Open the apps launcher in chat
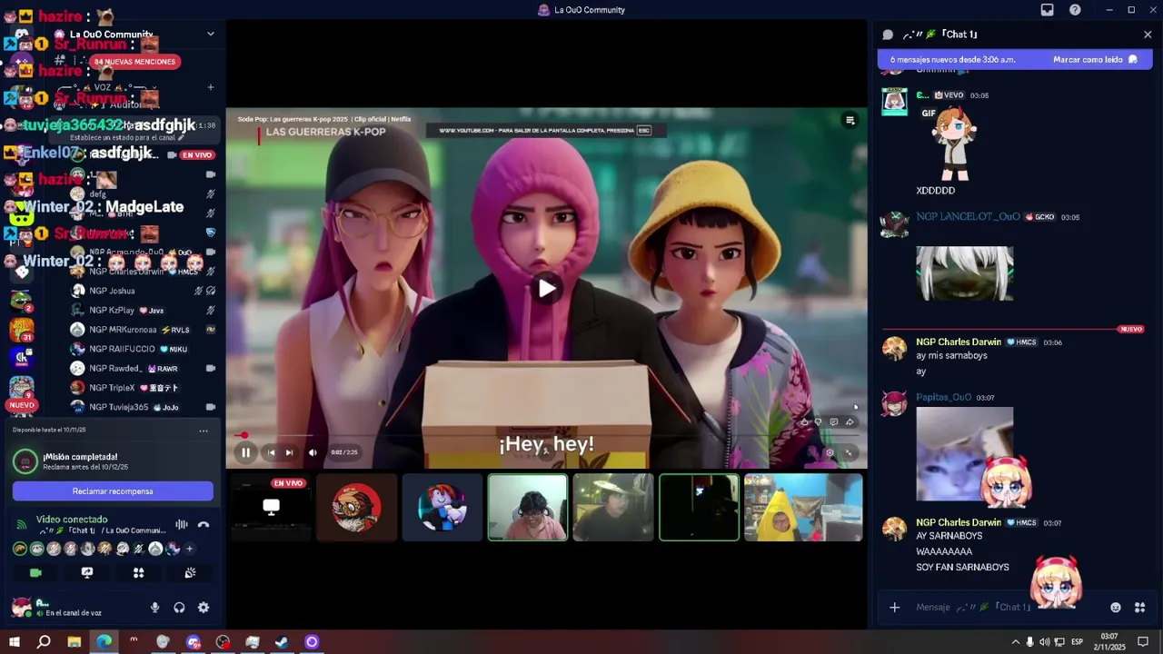Viewport: 1163px width, 654px height. click(x=1140, y=607)
